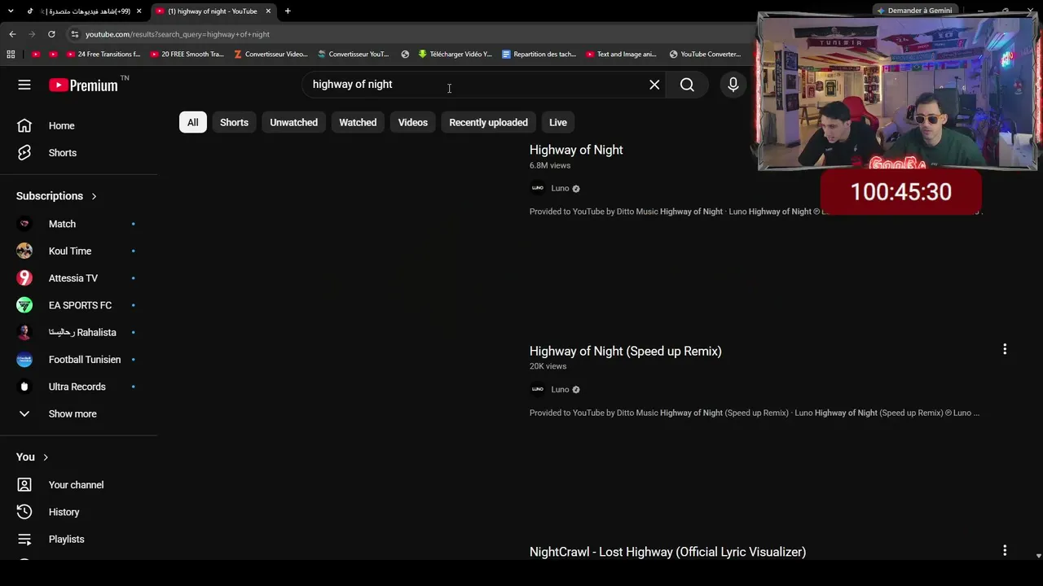Open the Télécharger Vidéo Y... bookmark
1043x586 pixels.
click(455, 55)
